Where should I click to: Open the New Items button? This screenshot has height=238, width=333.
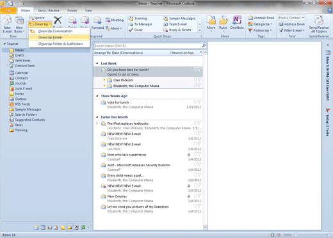(x=19, y=24)
